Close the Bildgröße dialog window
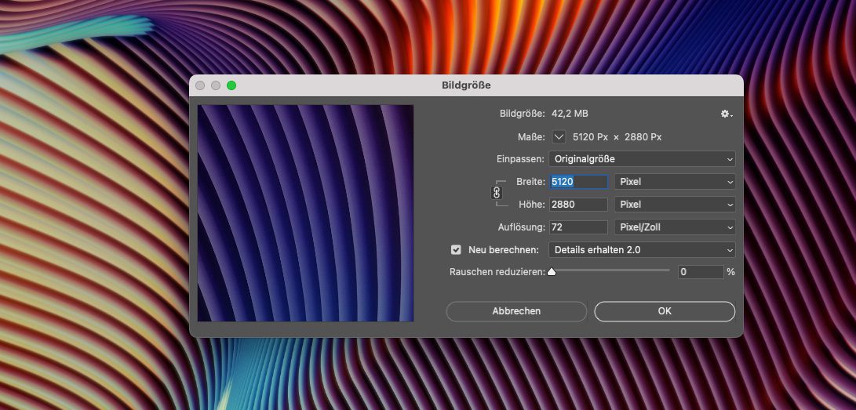 (200, 85)
